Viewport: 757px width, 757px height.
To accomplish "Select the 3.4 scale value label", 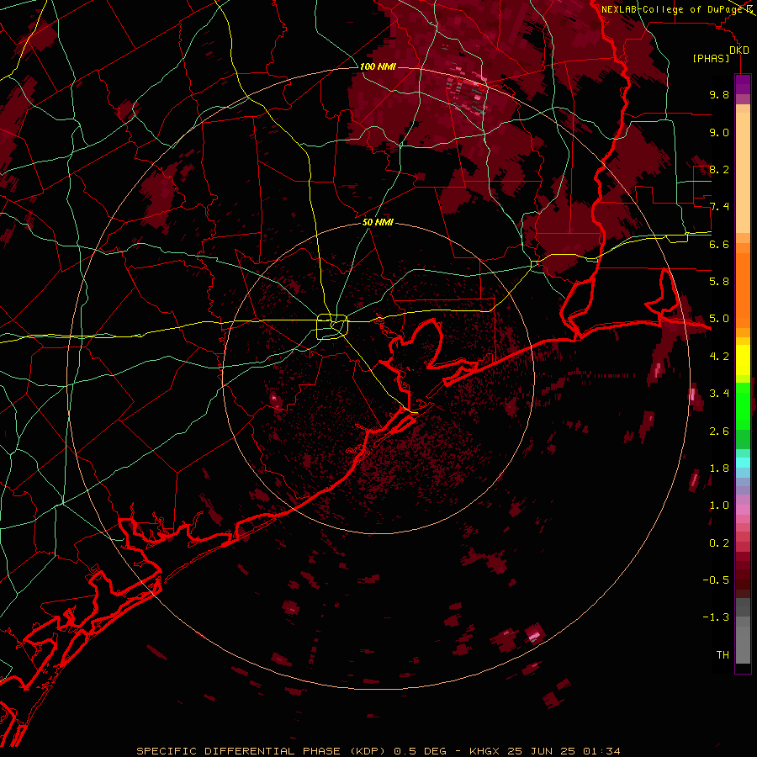I will point(719,394).
